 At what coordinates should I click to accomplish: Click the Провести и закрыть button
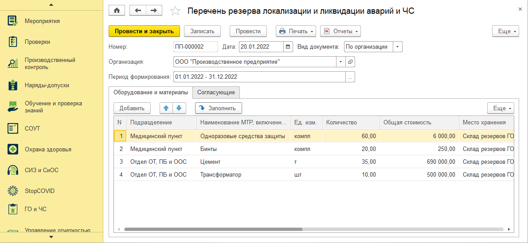pos(144,31)
